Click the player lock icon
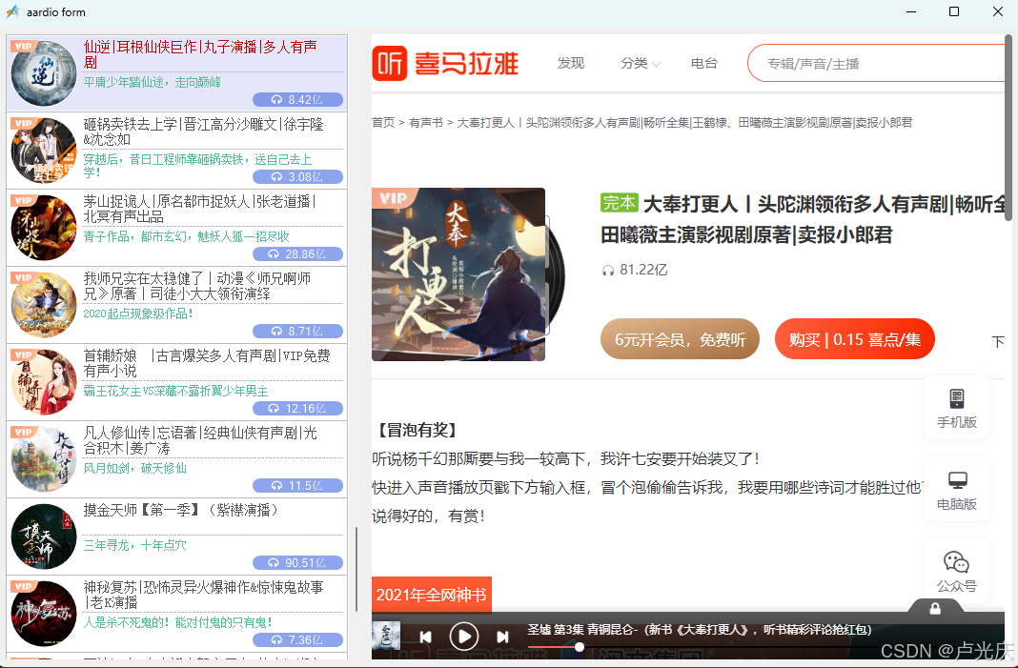 point(935,608)
